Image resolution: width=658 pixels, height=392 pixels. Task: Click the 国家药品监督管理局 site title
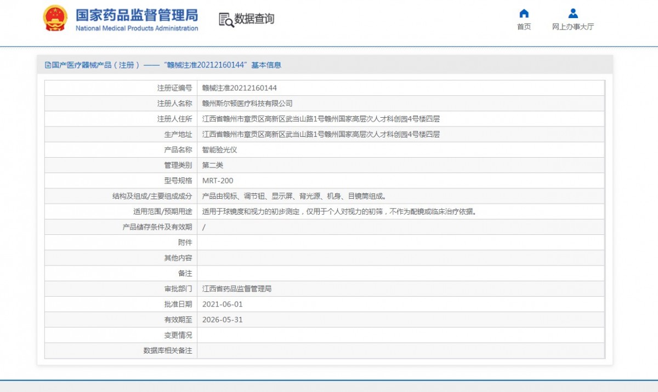pyautogui.click(x=137, y=14)
